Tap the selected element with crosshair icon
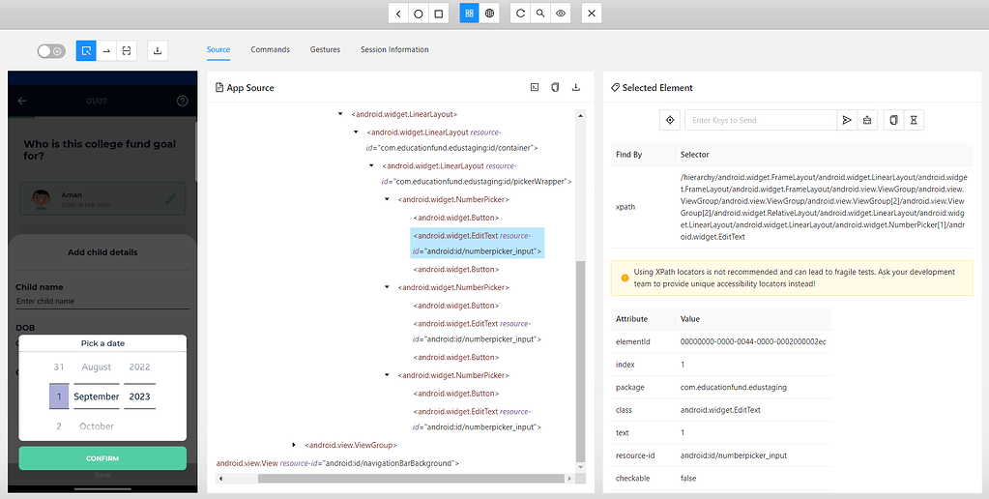989x499 pixels. click(669, 120)
